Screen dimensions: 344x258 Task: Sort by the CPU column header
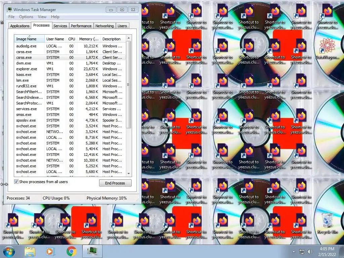[72, 39]
